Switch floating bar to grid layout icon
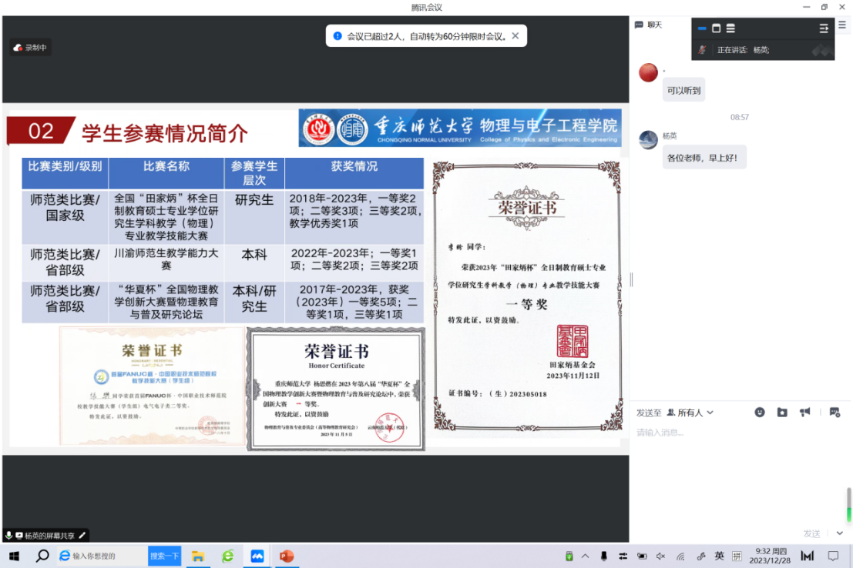 pyautogui.click(x=730, y=28)
